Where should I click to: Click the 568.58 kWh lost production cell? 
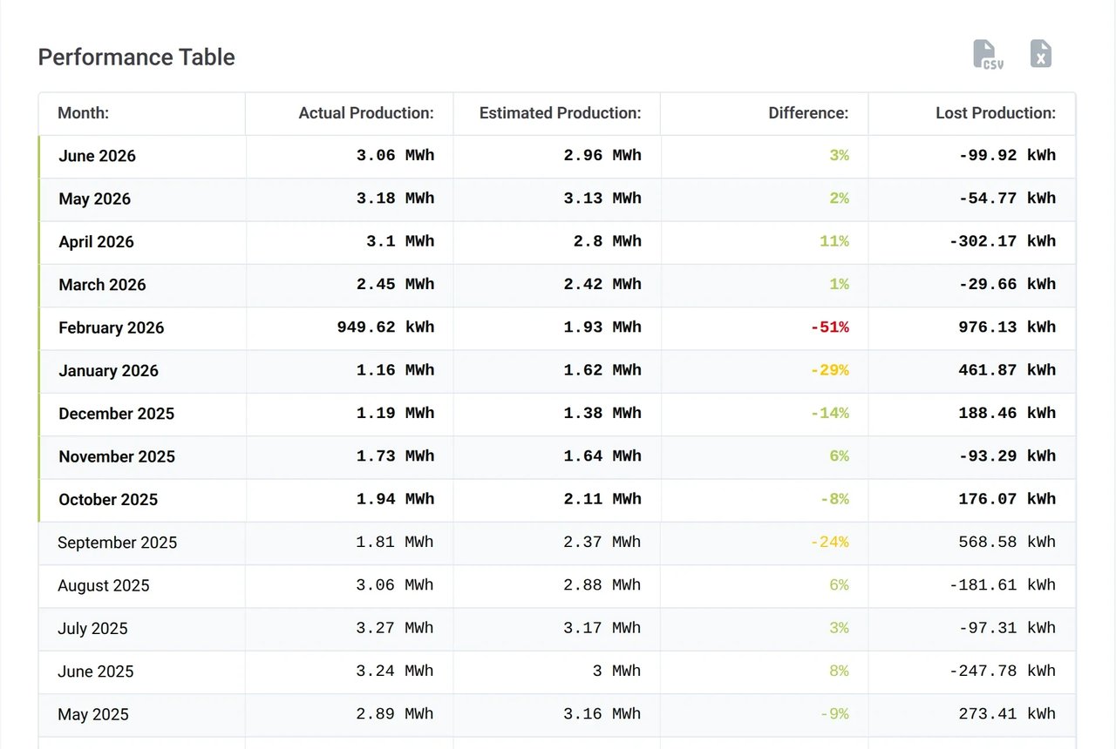(x=1007, y=542)
